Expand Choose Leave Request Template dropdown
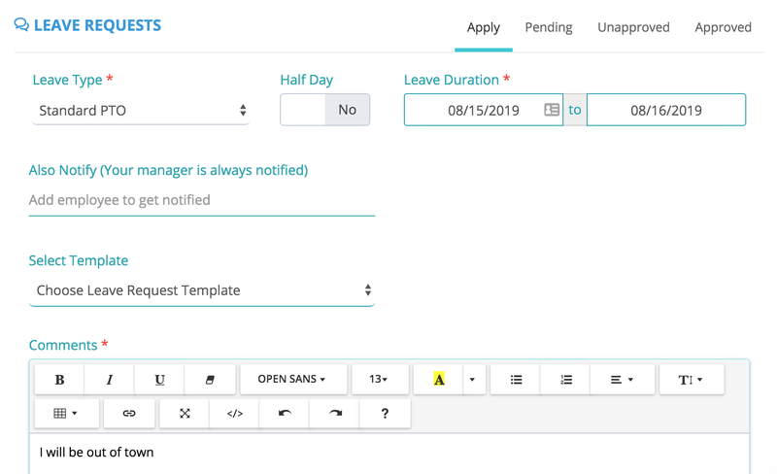This screenshot has width=777, height=474. [x=202, y=290]
